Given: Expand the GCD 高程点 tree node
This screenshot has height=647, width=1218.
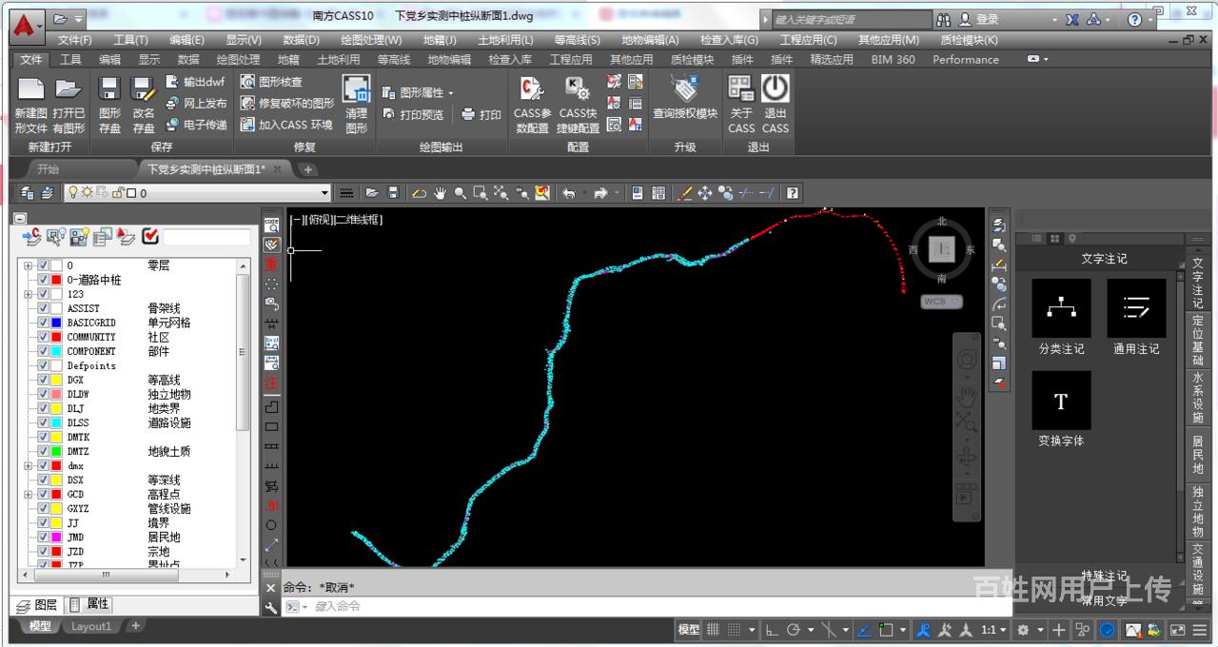Looking at the screenshot, I should (x=27, y=496).
